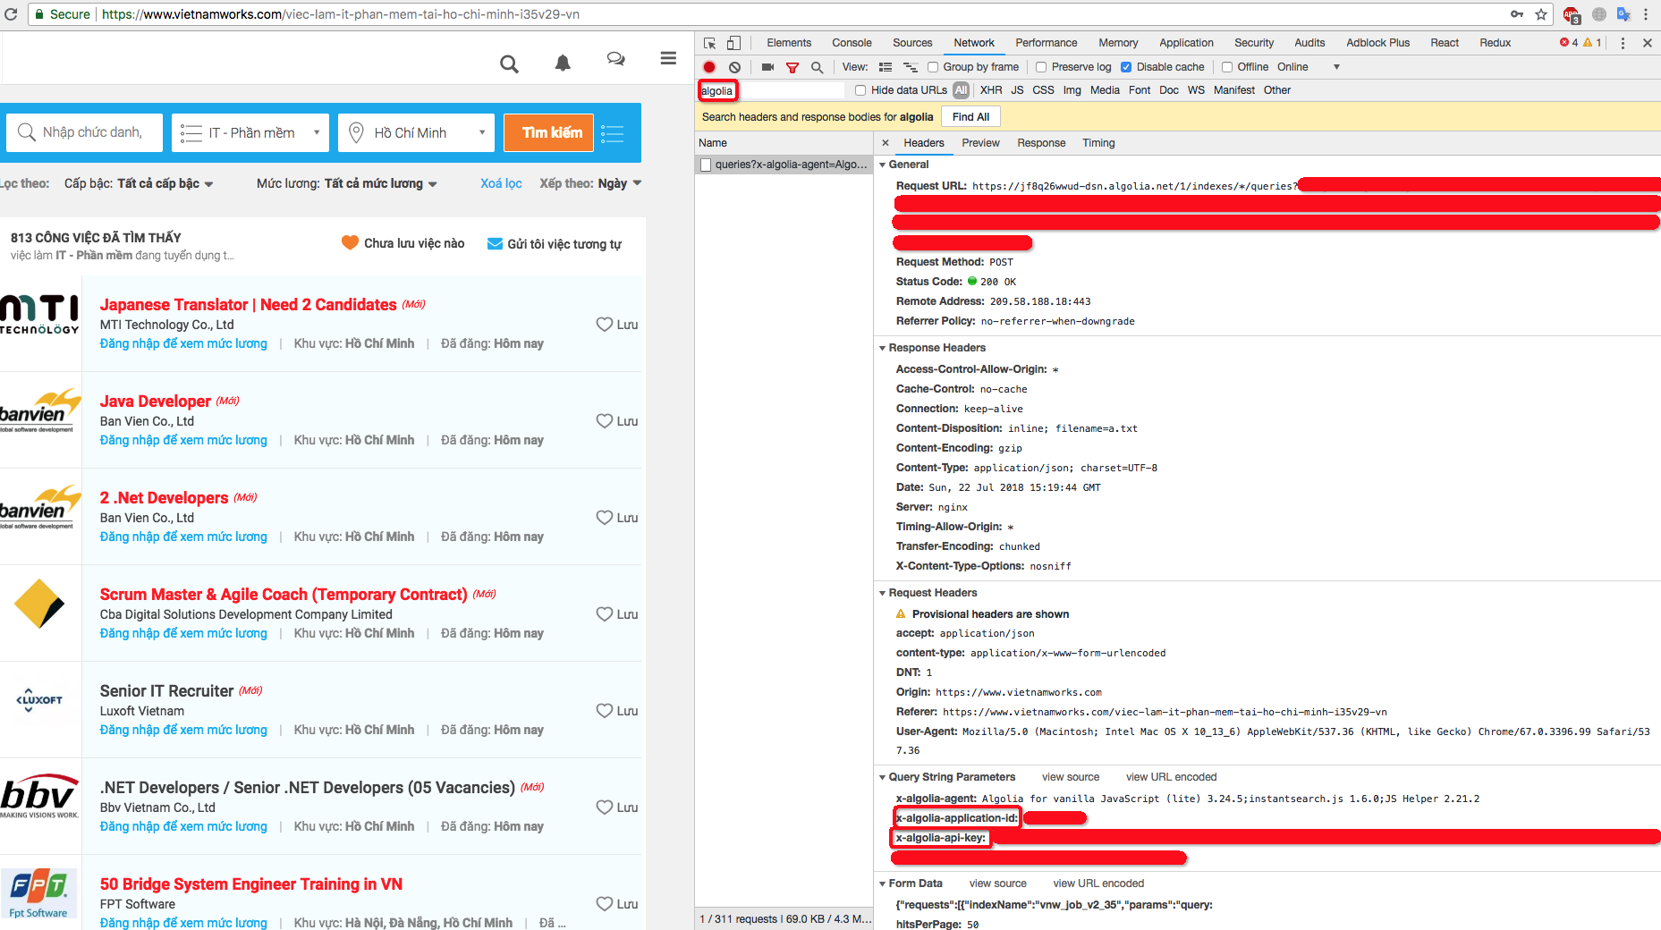
Task: Tick the checkbox on queries?x-algolia-agent request row
Action: (706, 165)
